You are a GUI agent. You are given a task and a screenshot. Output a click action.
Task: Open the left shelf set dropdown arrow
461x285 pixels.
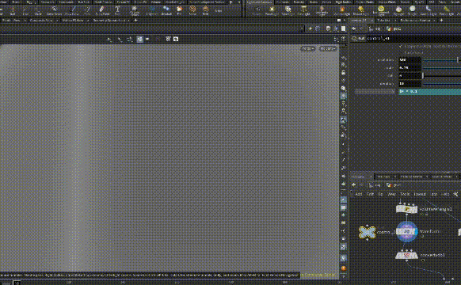(239, 2)
